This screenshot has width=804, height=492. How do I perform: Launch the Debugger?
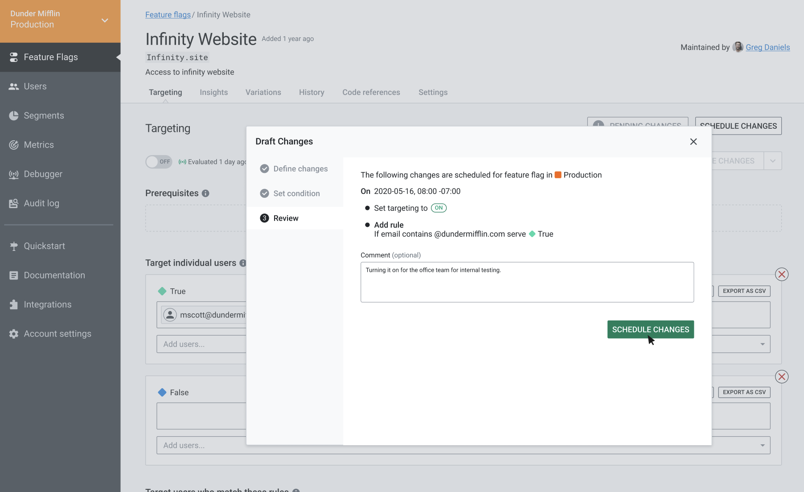click(x=42, y=174)
